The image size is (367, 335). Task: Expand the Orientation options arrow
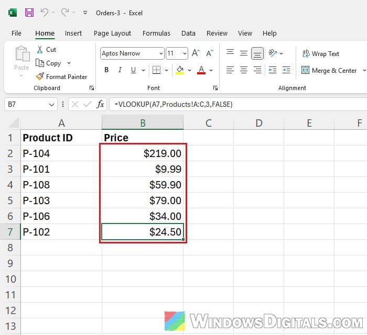point(282,53)
